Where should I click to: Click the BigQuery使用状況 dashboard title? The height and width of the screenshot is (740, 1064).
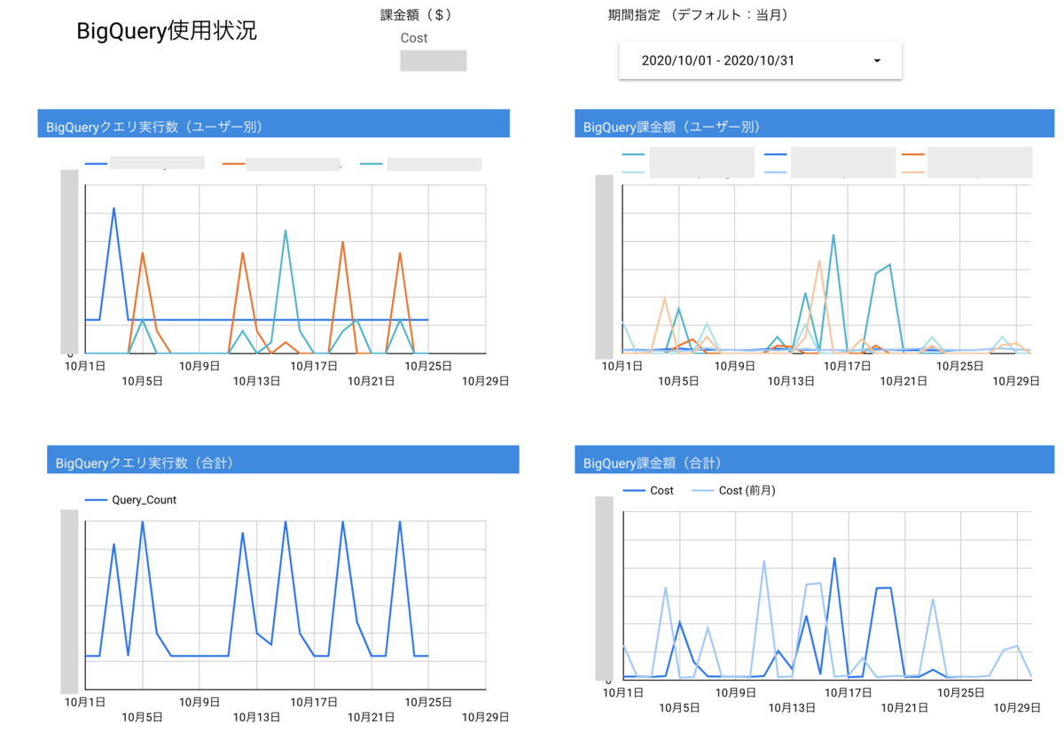167,31
